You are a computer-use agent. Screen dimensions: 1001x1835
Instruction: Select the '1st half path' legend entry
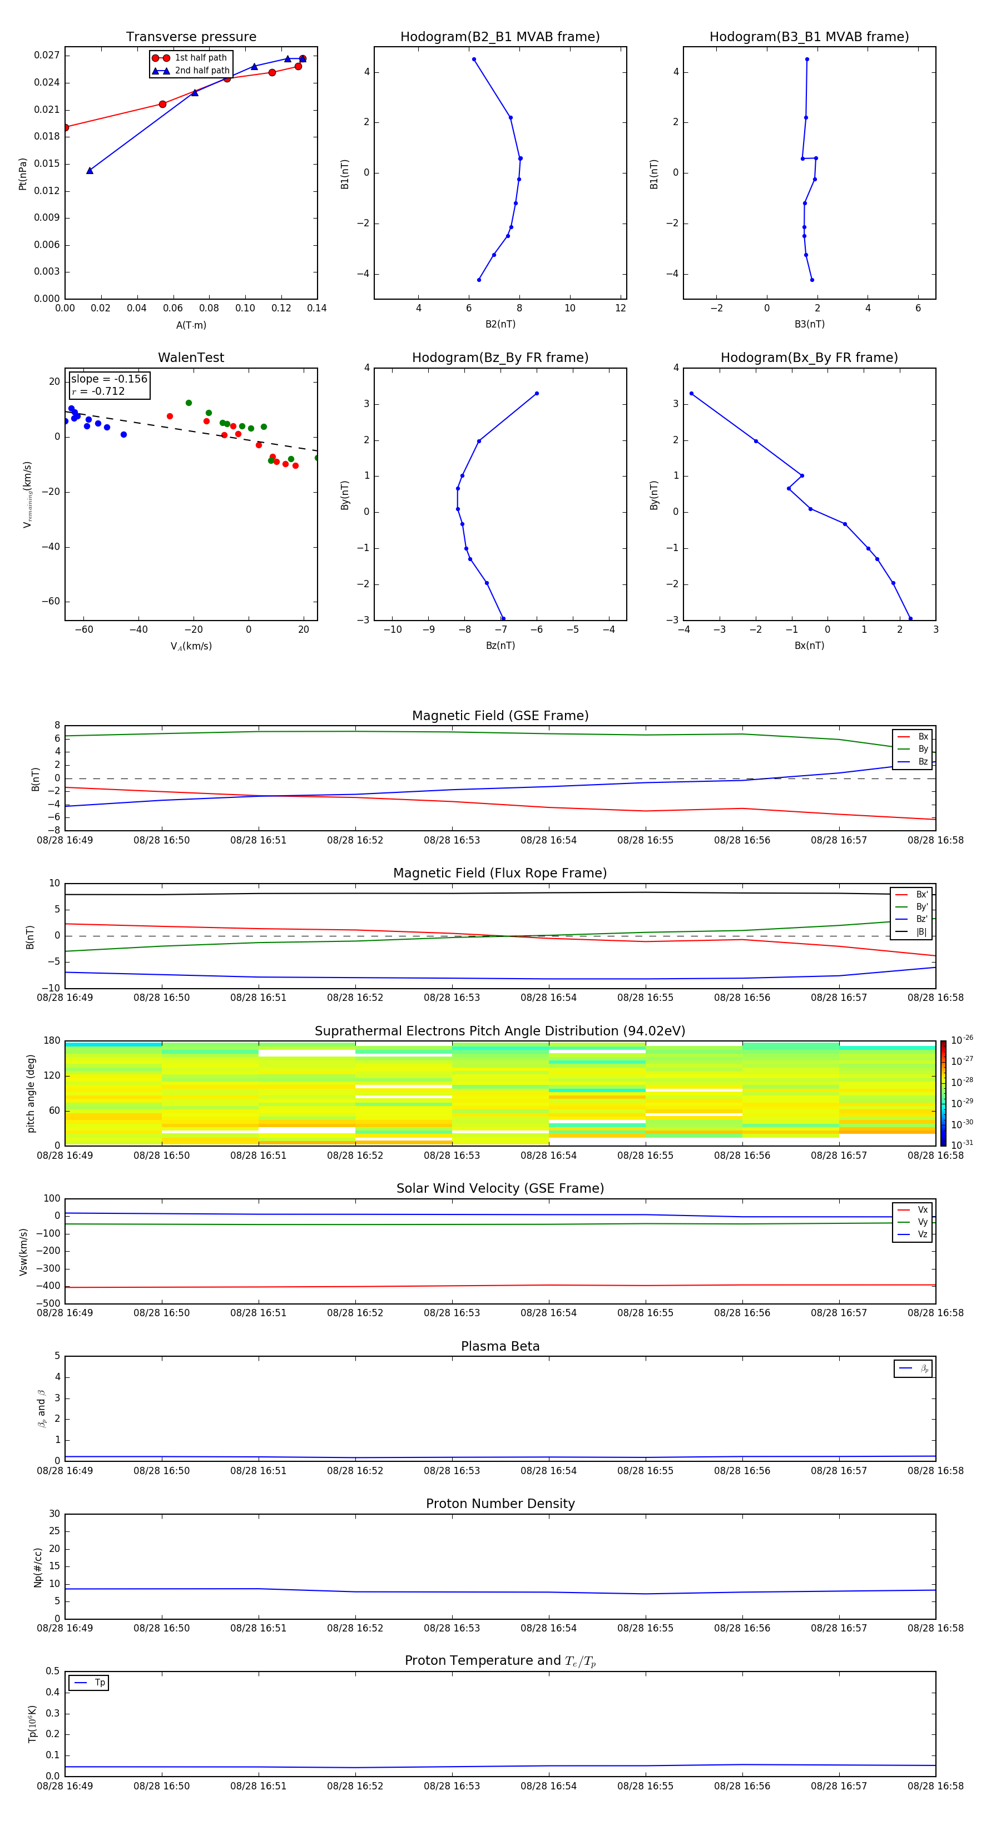(190, 58)
